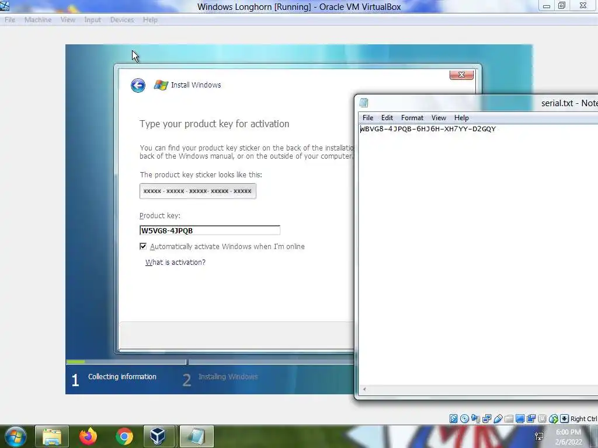The width and height of the screenshot is (598, 448).
Task: Open VirtualBox Input menu
Action: point(93,20)
